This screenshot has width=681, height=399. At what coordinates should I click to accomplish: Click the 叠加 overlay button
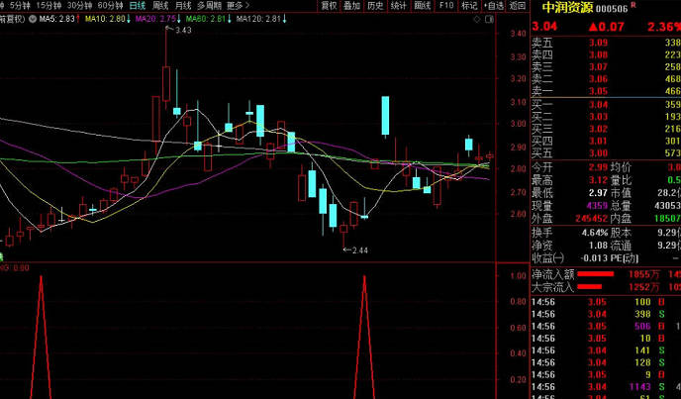point(351,6)
